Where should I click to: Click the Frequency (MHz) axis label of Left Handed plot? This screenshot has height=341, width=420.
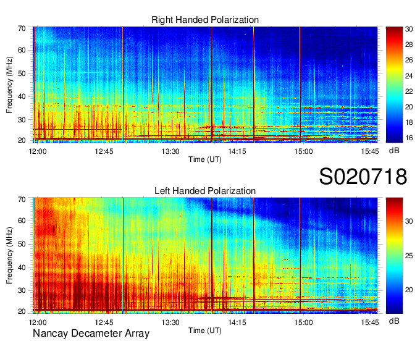9,256
